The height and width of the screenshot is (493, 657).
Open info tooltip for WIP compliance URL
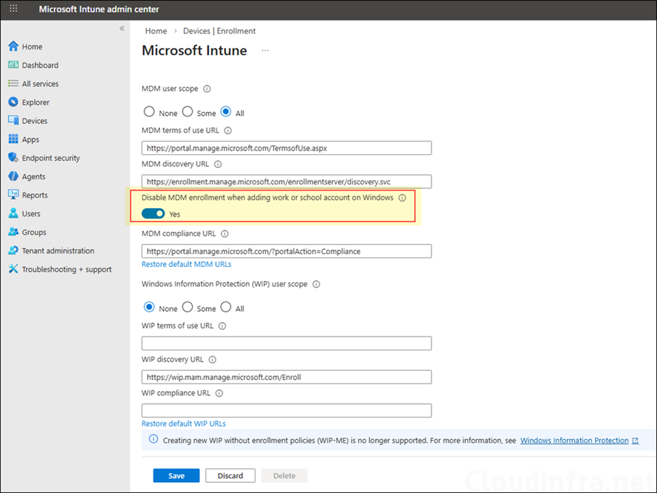(219, 394)
